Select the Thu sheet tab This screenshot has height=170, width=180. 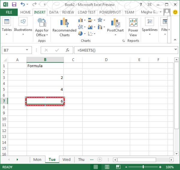(81, 160)
